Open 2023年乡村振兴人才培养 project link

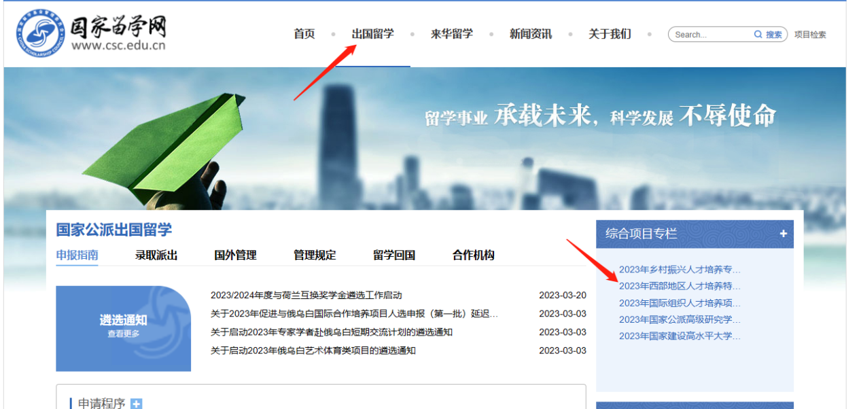[680, 270]
